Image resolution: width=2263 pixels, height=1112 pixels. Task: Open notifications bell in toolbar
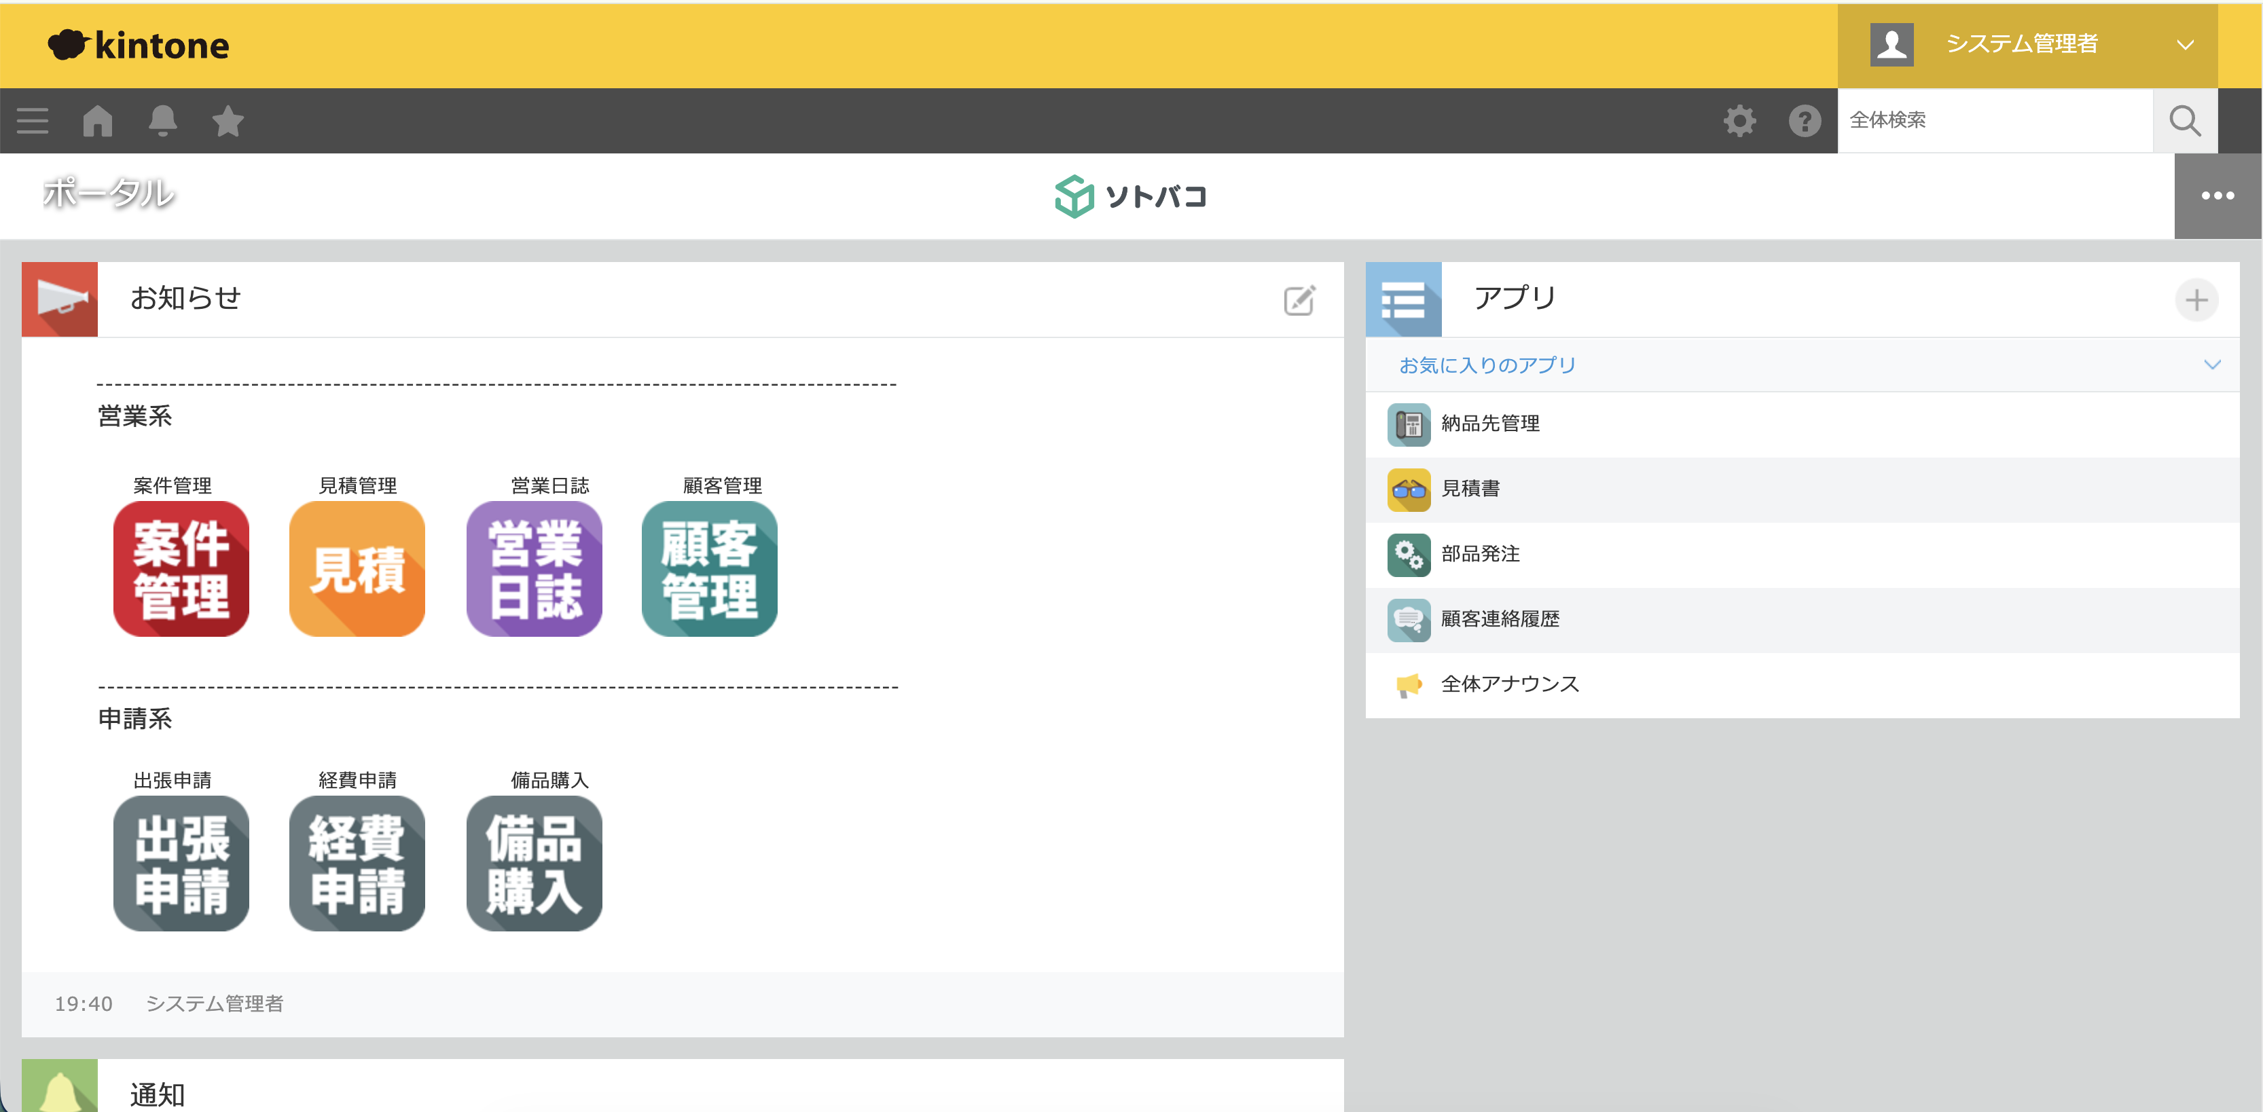pyautogui.click(x=162, y=120)
